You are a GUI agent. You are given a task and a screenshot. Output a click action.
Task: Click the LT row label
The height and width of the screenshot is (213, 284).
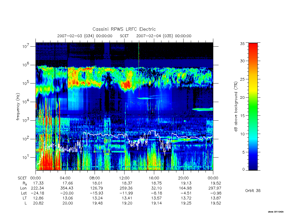[x=25, y=198]
